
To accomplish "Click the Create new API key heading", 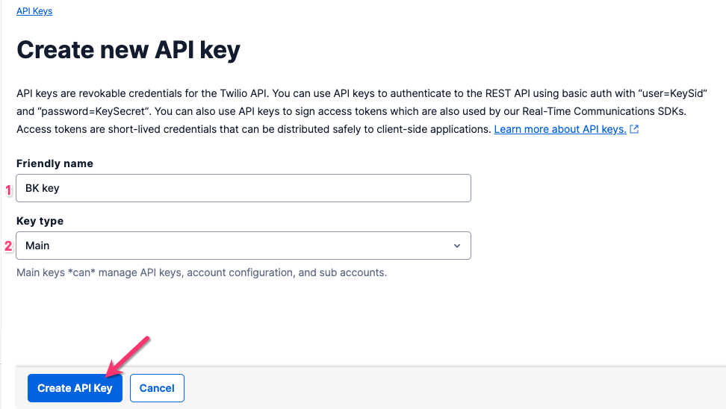I will pyautogui.click(x=128, y=50).
